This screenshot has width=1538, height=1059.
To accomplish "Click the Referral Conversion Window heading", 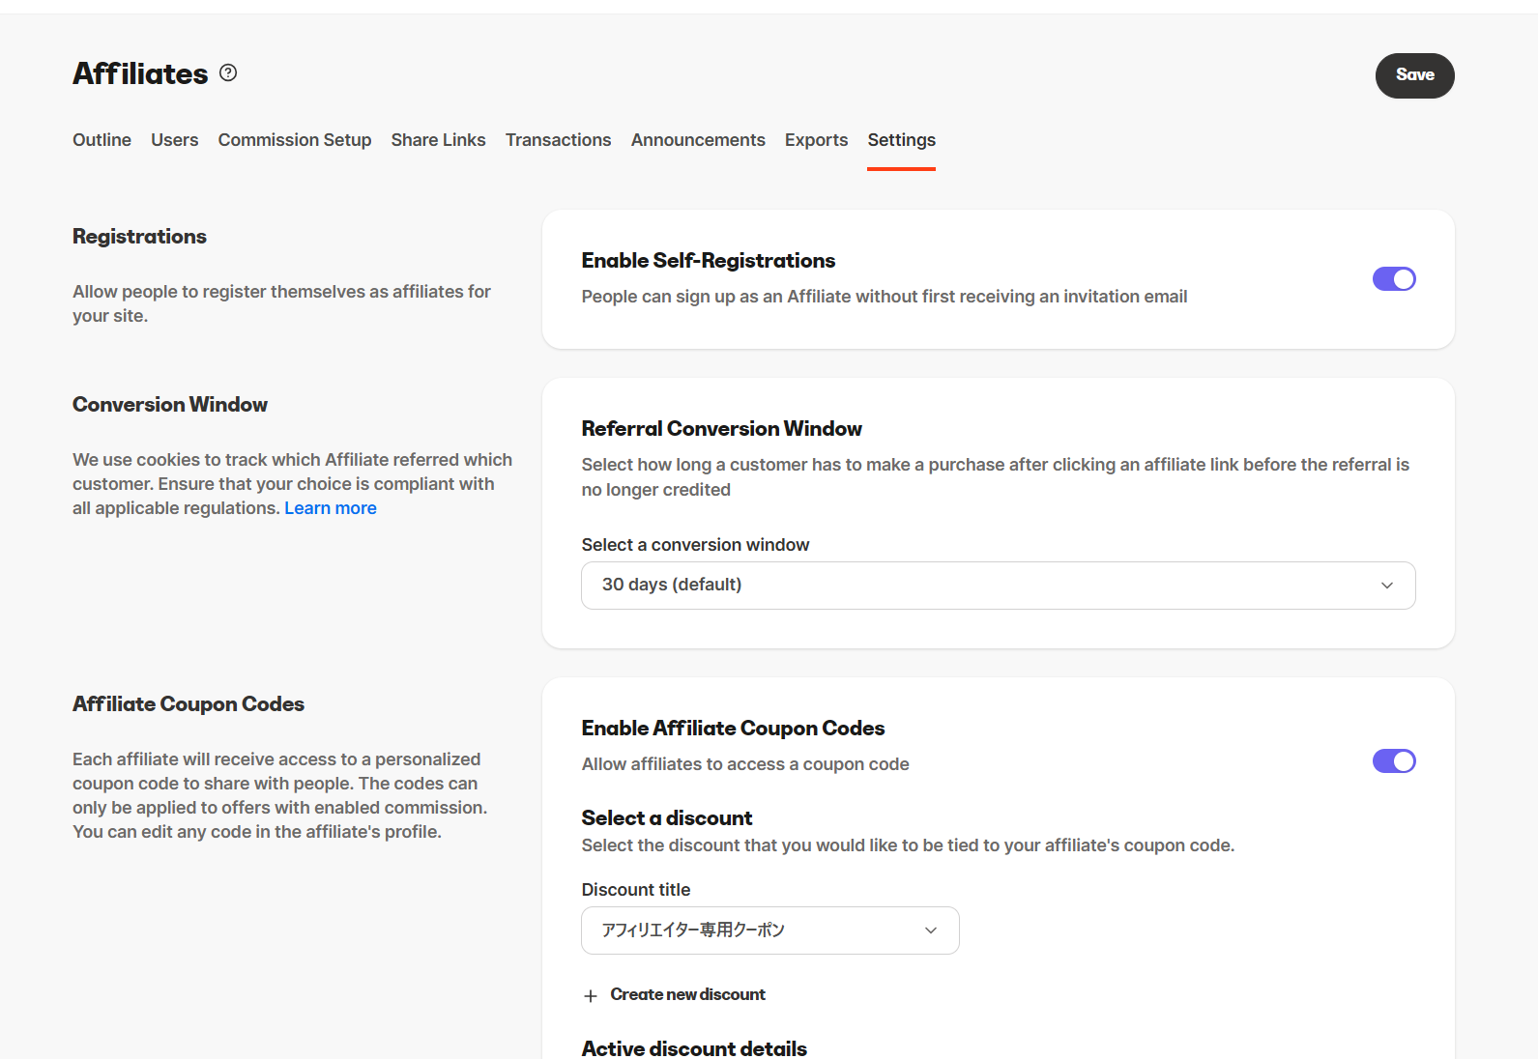I will pos(721,429).
